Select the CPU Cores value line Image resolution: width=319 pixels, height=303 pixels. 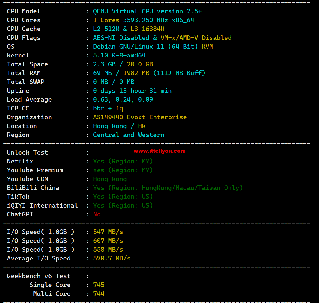144,20
